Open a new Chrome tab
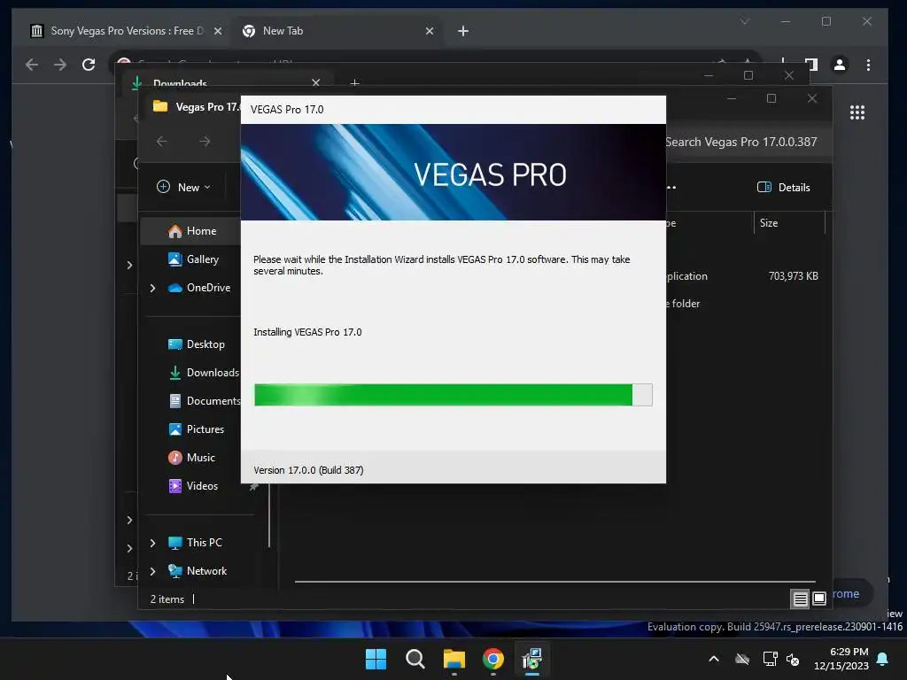The image size is (907, 680). pyautogui.click(x=462, y=31)
